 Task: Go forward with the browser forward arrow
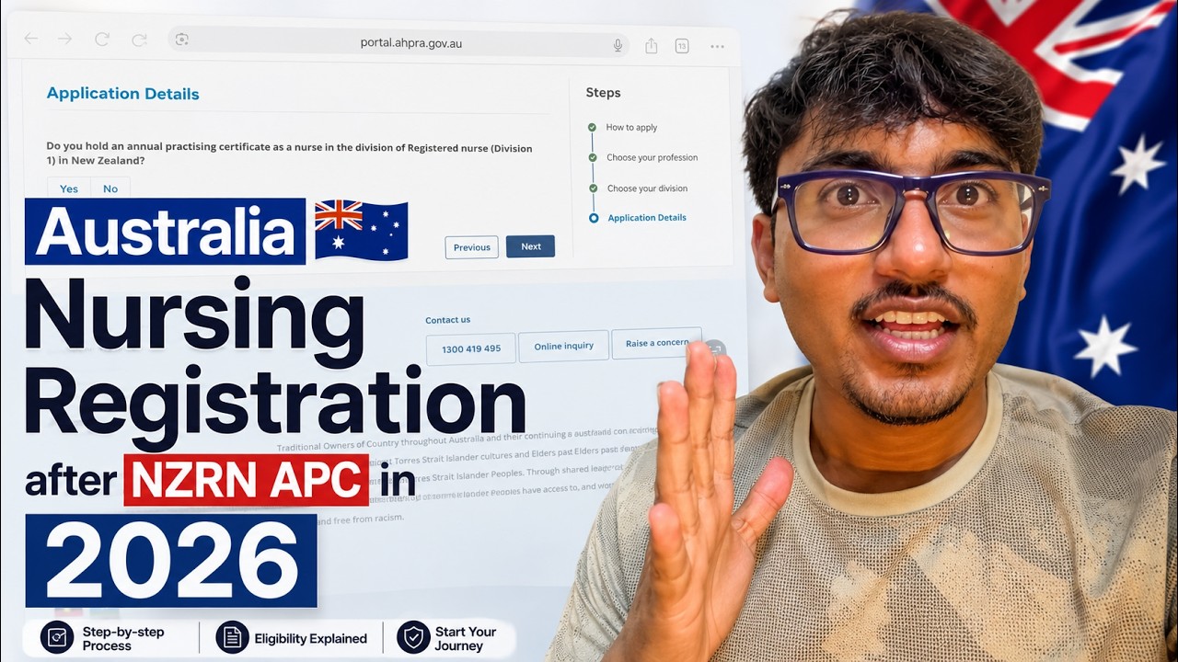(64, 39)
